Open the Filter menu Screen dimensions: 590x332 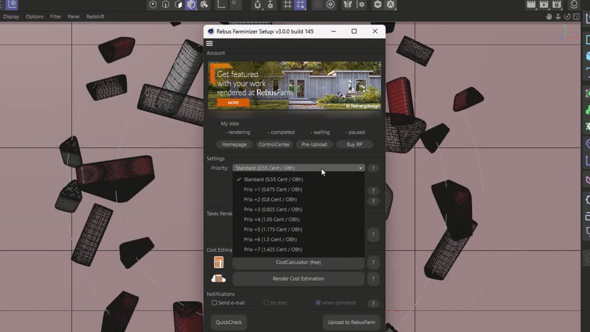[55, 16]
